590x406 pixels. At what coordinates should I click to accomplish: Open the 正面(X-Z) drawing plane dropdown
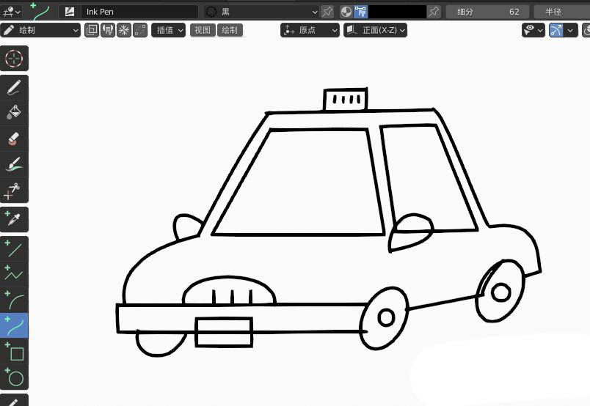(x=375, y=30)
